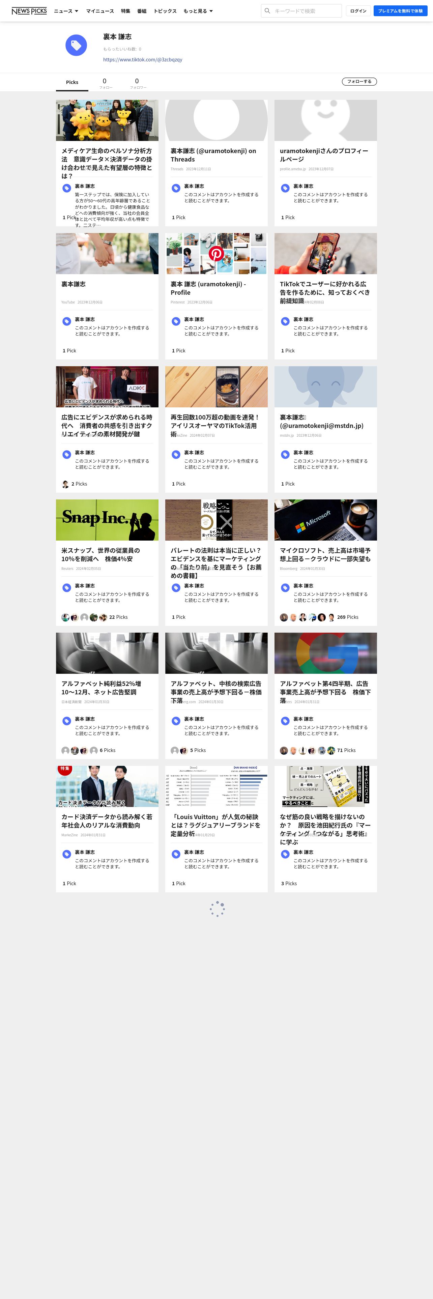Click commenter tag icon on アイリスオーヤマ card
Screen dimensions: 433x1299
coord(176,454)
